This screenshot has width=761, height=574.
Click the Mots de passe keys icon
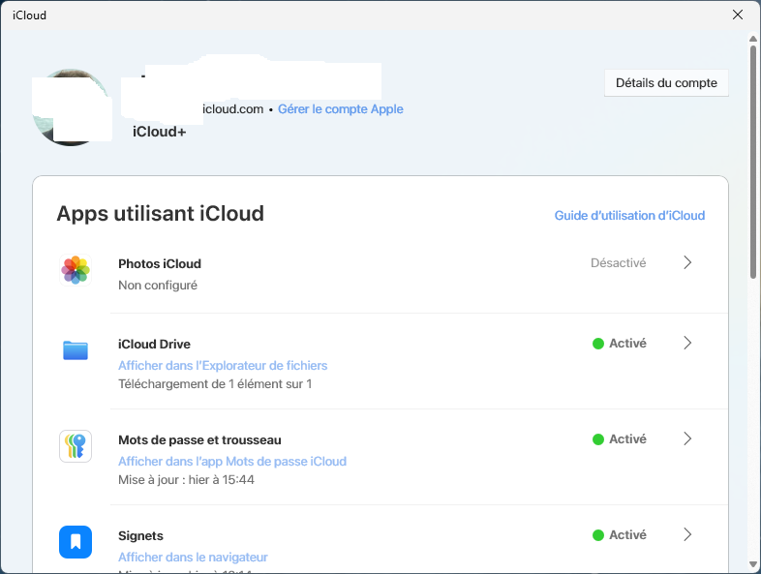(x=76, y=446)
